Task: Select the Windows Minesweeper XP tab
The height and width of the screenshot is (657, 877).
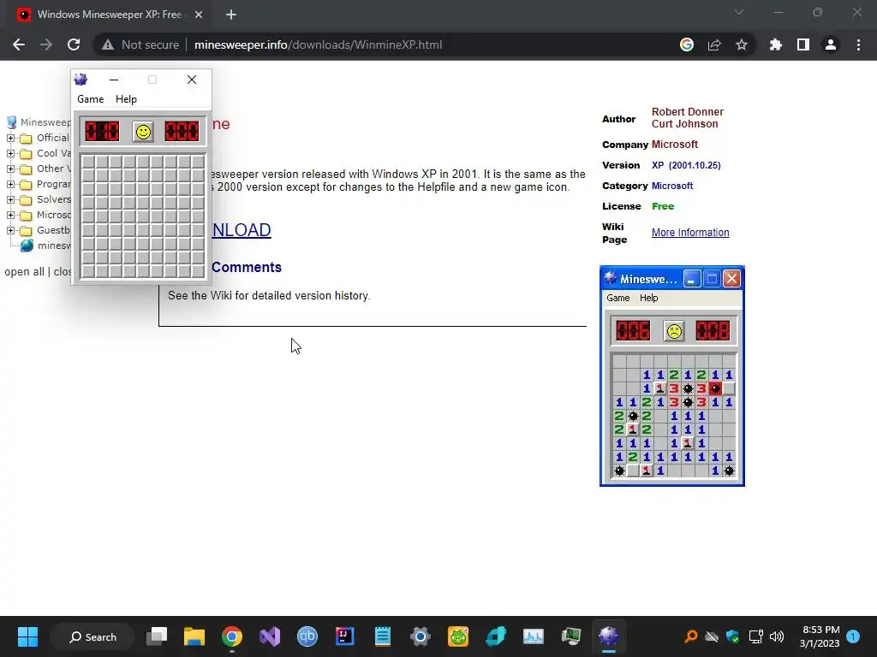Action: point(109,15)
